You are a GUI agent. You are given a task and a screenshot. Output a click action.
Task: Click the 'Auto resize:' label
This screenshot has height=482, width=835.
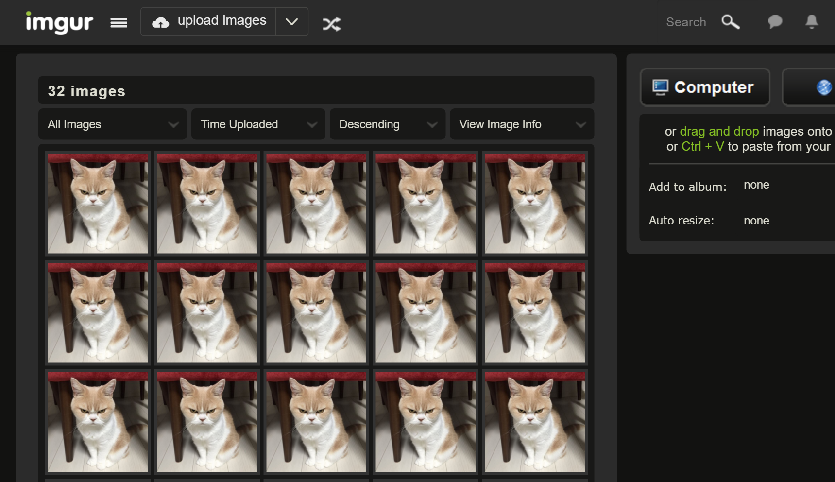(x=681, y=221)
